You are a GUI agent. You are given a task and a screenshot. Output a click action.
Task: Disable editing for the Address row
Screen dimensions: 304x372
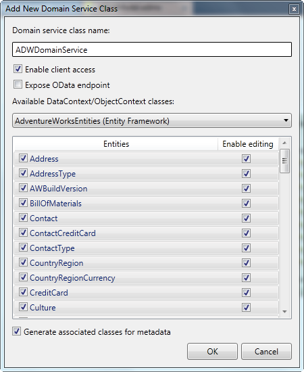[x=246, y=158]
